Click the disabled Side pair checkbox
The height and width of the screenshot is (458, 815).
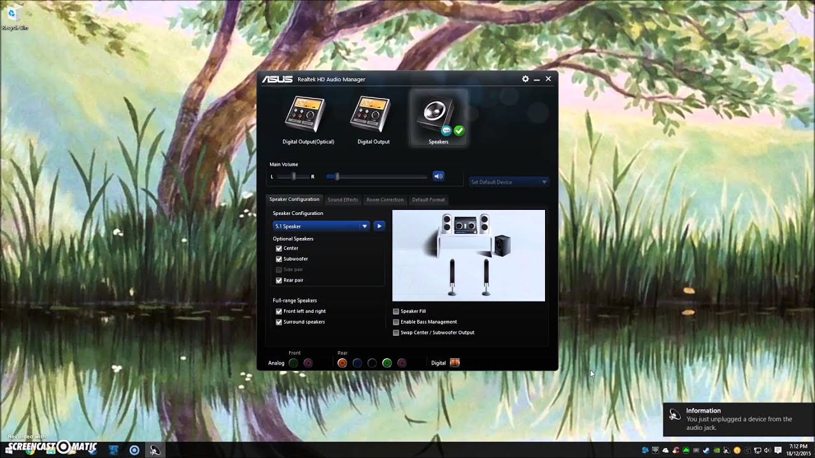[279, 270]
